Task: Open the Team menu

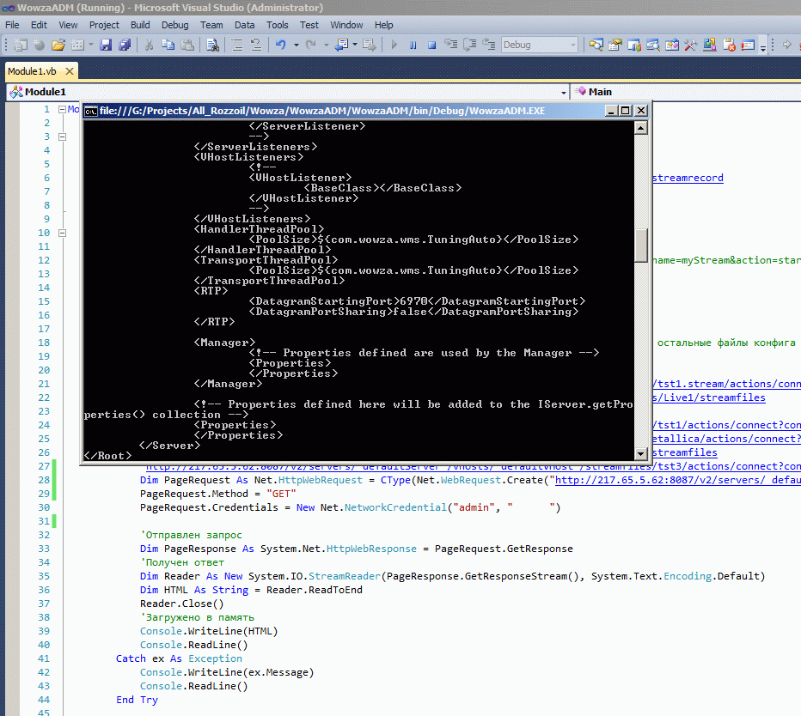Action: [x=211, y=25]
